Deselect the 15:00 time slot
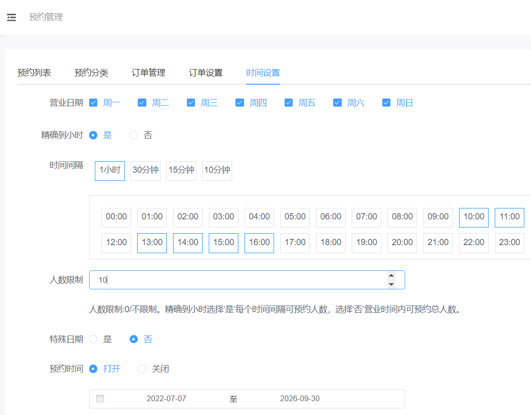 click(224, 243)
